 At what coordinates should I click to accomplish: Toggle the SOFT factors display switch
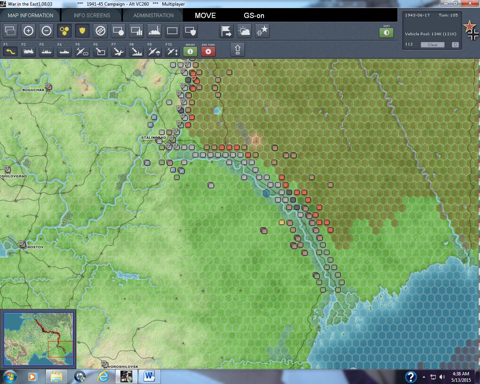(x=387, y=33)
